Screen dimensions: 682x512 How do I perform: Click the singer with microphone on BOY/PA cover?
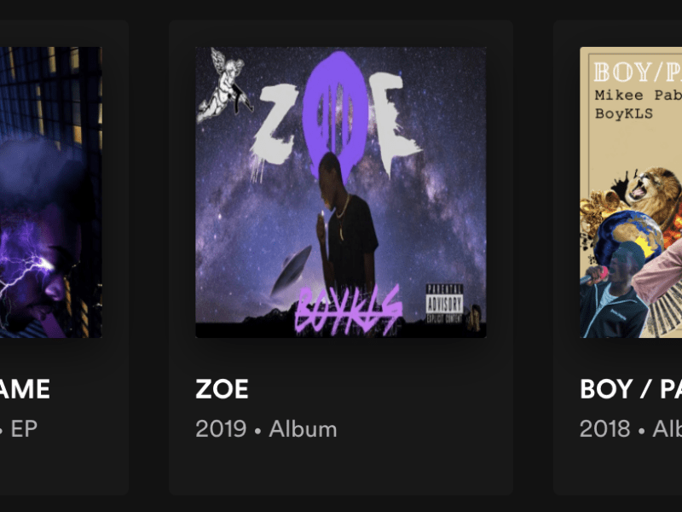point(612,292)
